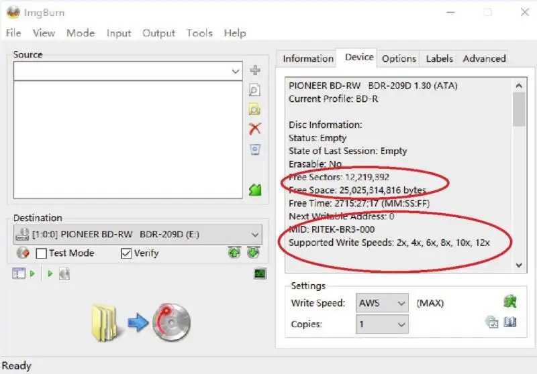Open the Help menu
Screen dimensions: 537x374
[x=235, y=33]
